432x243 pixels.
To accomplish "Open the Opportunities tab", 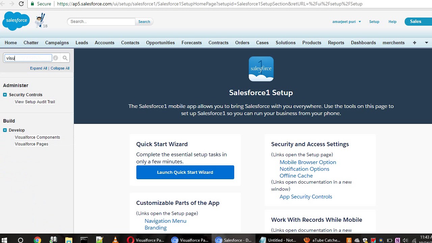I will coord(160,43).
